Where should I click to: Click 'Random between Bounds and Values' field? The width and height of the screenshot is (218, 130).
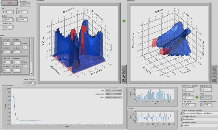point(200,113)
